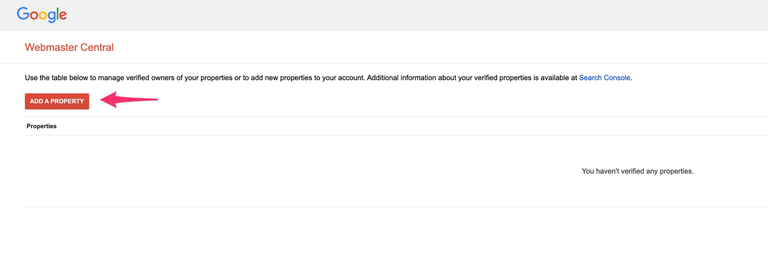Click the gray header bar beside Google logo
Viewport: 768px width, 278px height.
coord(400,15)
